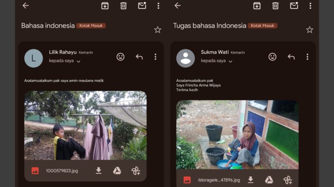
Task: Go back from the Bahasa indonesia email
Action: click(x=26, y=6)
